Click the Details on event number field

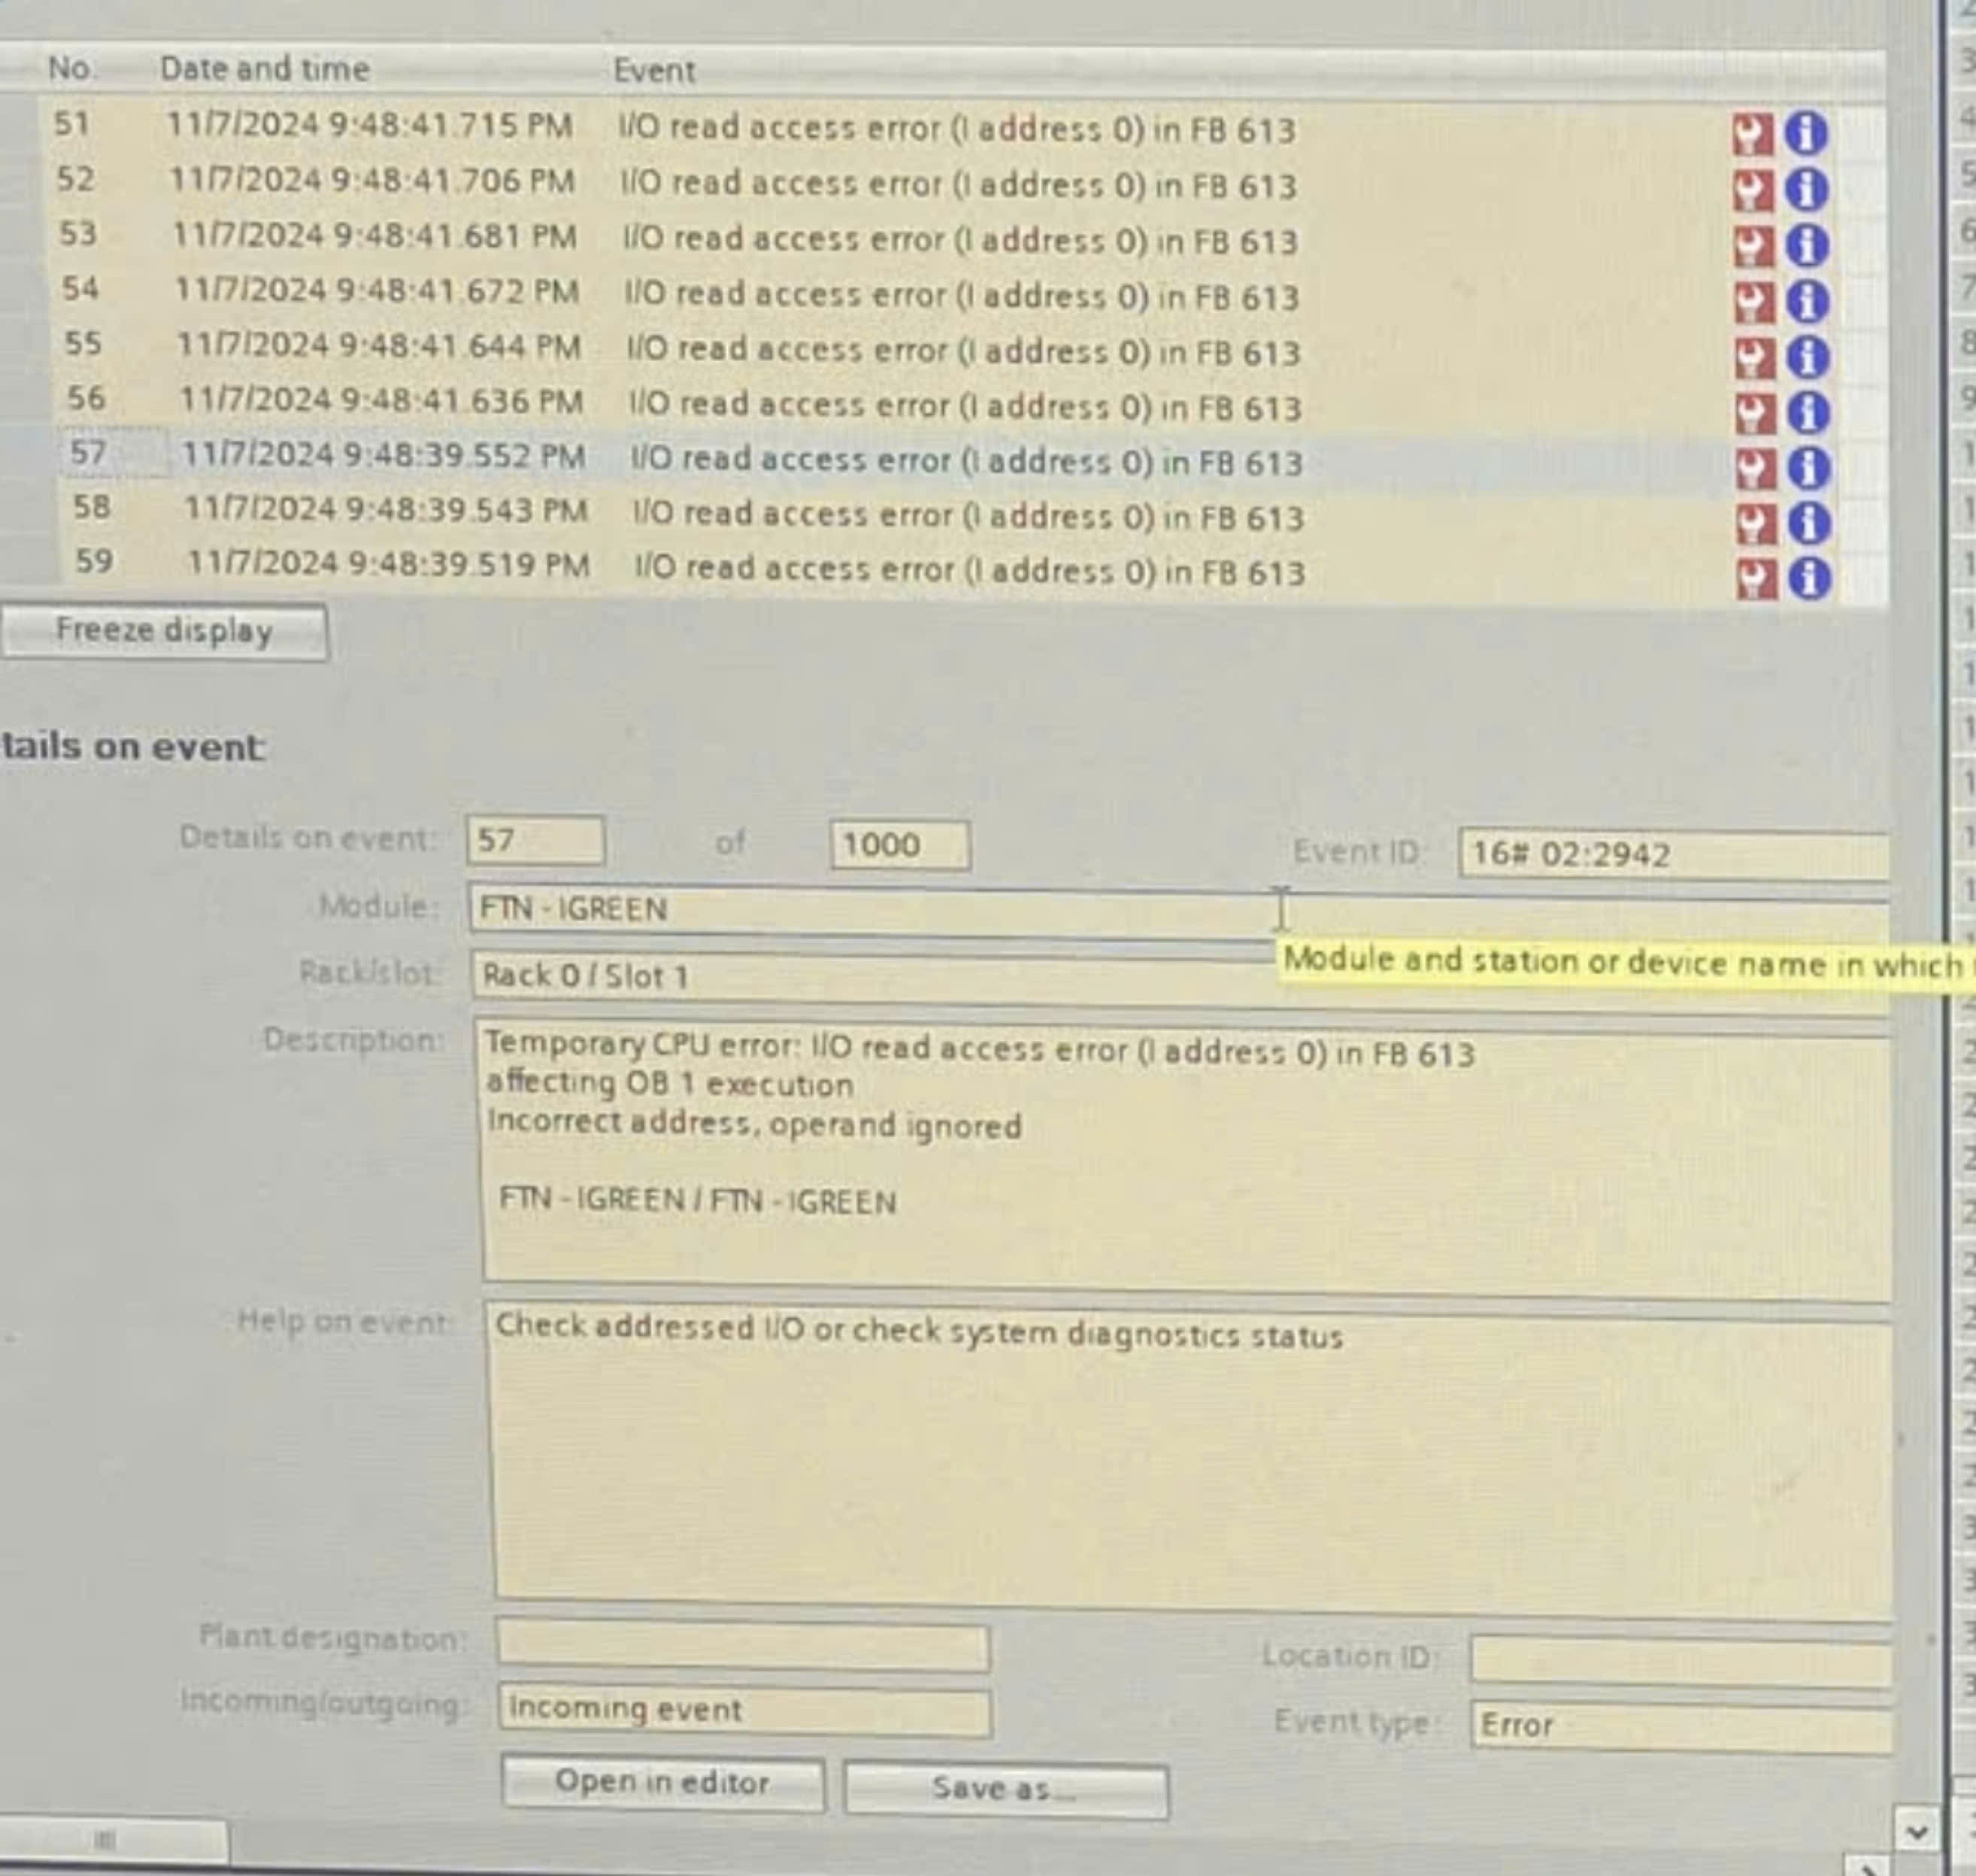tap(535, 840)
